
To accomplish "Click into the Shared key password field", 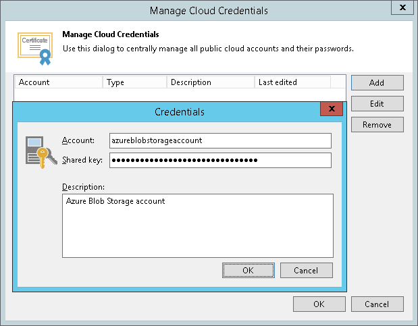I will click(220, 160).
